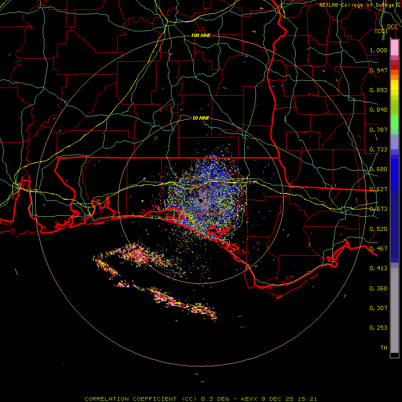Click the 0.307 scale value
Image resolution: width=402 pixels, height=402 pixels.
tap(378, 308)
